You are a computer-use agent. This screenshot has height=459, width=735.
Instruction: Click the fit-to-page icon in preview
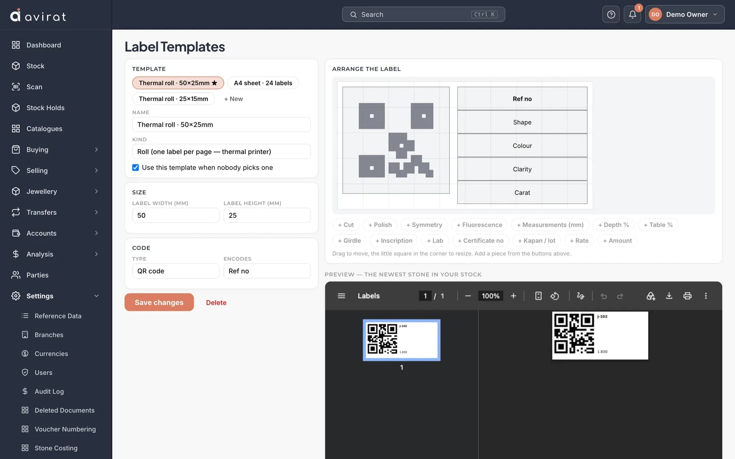coord(538,296)
